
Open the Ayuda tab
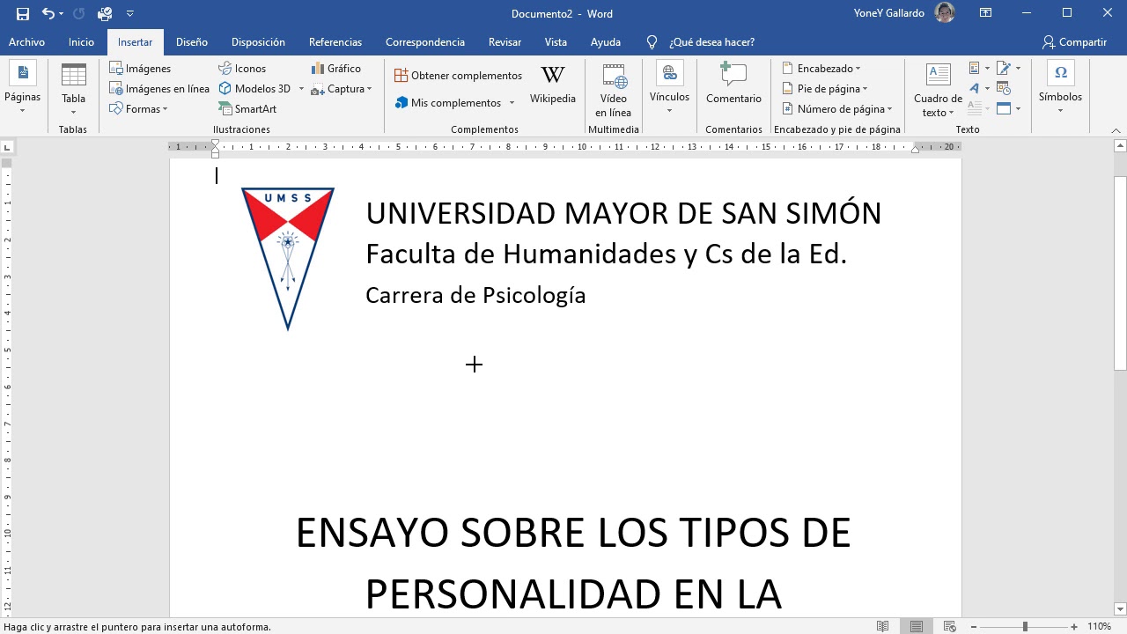coord(606,42)
